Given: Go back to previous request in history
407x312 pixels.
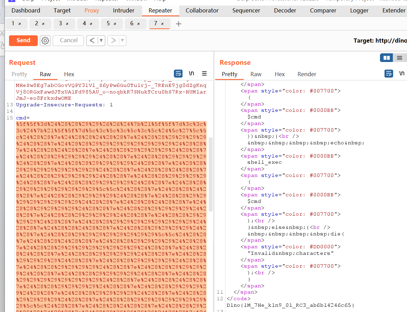Looking at the screenshot, I should click(92, 41).
